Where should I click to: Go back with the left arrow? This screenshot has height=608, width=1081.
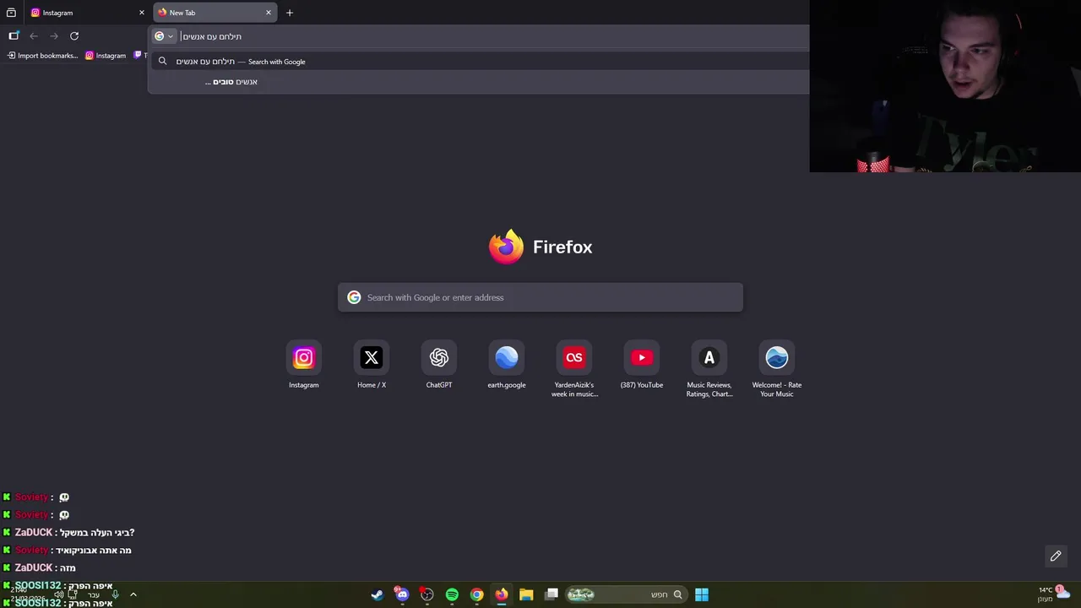pyautogui.click(x=34, y=35)
